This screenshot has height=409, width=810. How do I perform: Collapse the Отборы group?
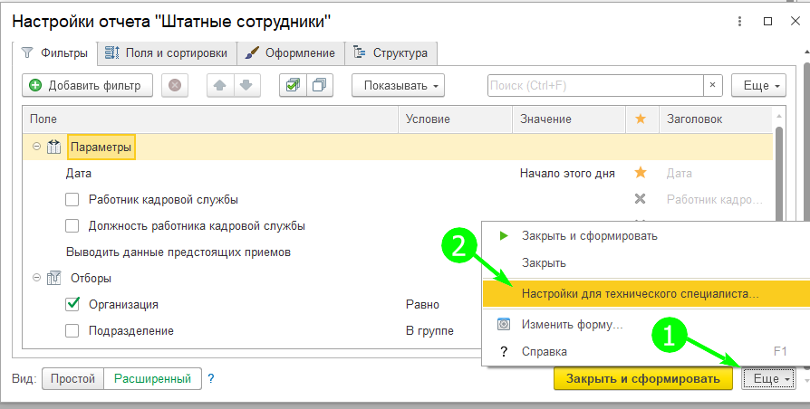[x=37, y=278]
